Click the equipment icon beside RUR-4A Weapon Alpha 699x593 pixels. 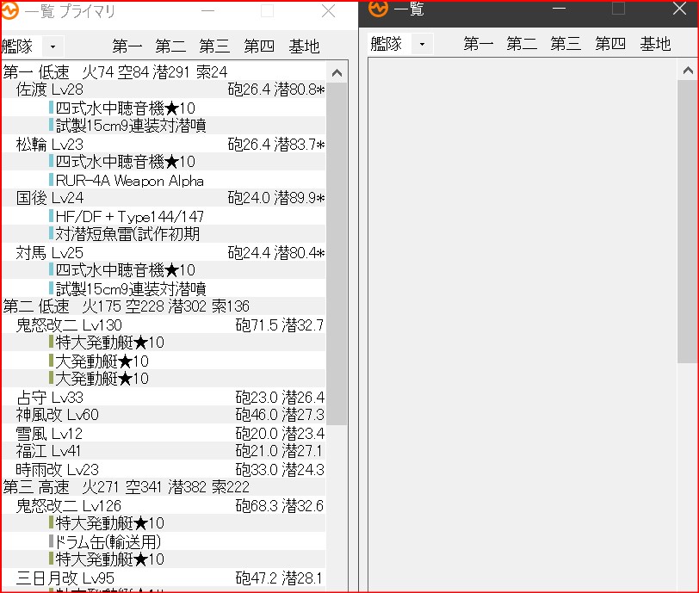click(x=52, y=181)
